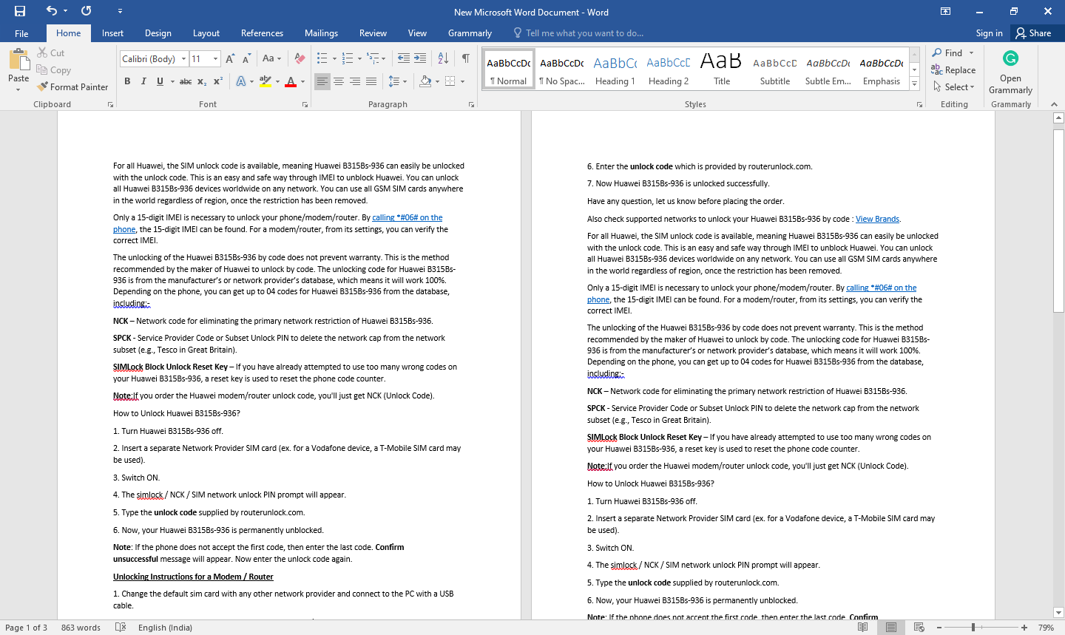Cut the selected text
The height and width of the screenshot is (635, 1065).
50,53
